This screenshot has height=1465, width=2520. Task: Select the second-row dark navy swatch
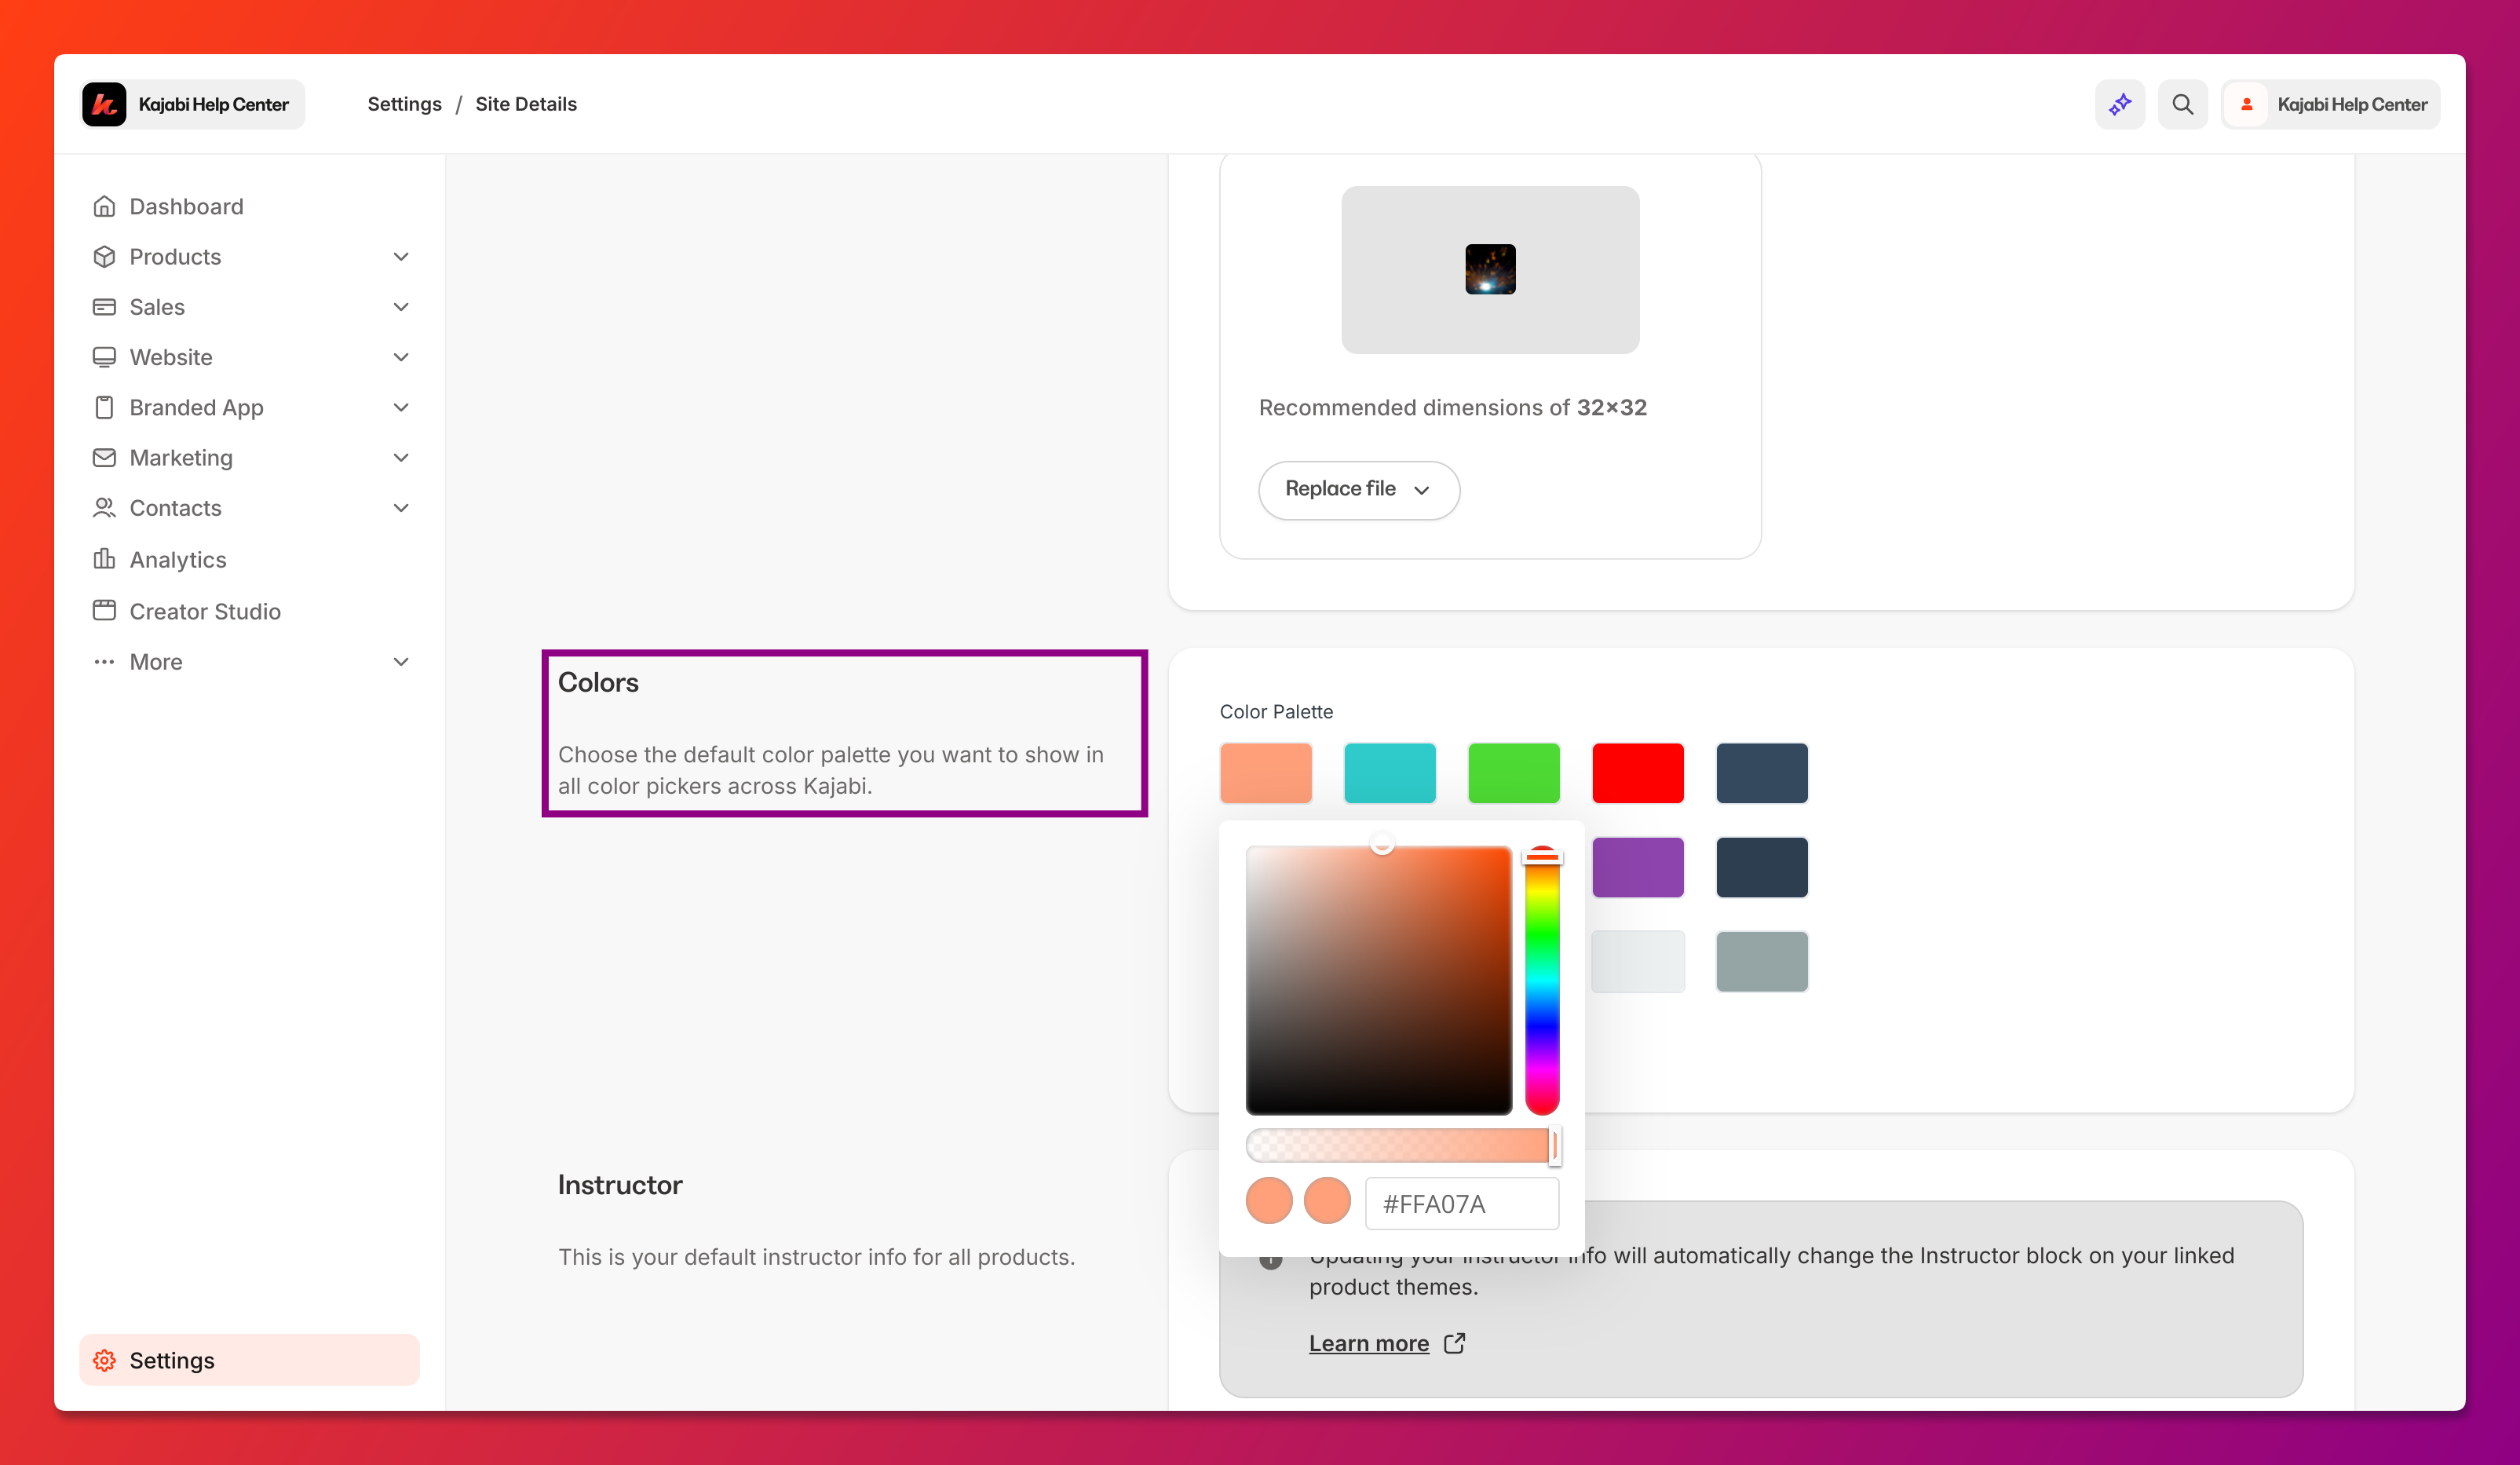(1762, 867)
